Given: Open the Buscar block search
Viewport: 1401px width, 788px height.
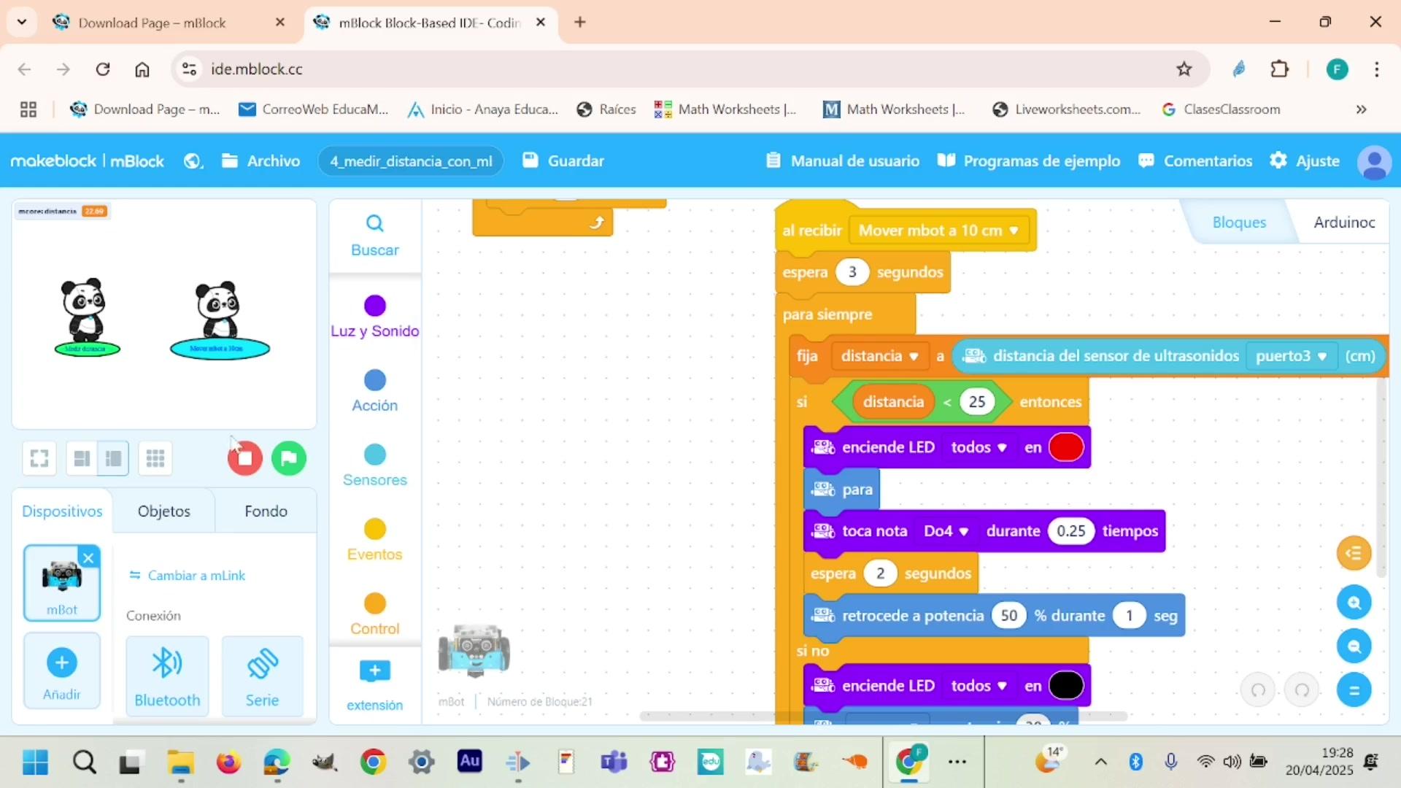Looking at the screenshot, I should click(x=374, y=235).
